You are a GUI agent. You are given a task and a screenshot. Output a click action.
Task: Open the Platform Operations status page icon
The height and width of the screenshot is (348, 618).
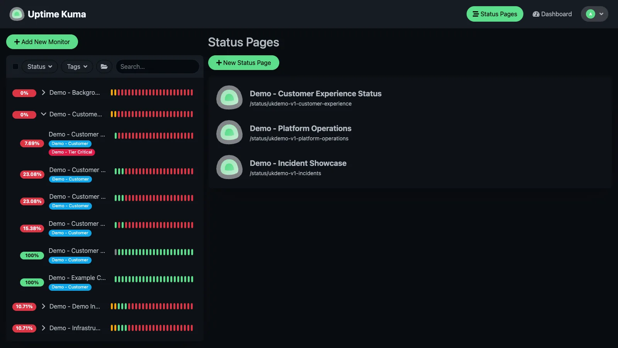pos(229,132)
